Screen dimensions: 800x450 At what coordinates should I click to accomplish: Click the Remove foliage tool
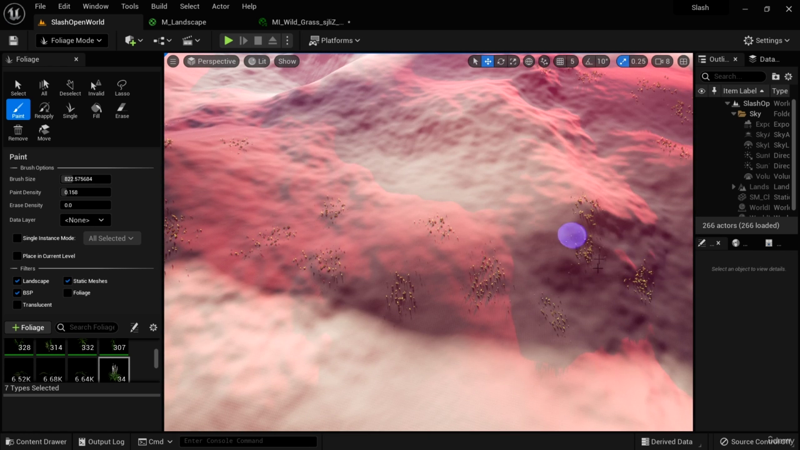(x=18, y=132)
